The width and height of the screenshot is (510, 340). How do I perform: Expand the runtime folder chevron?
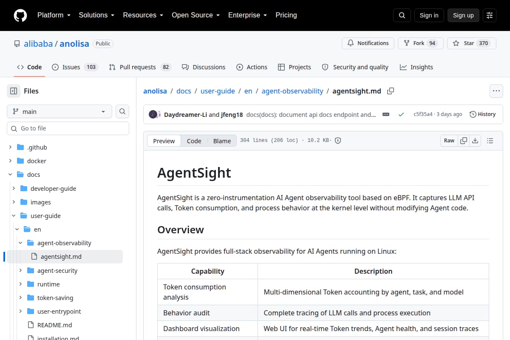click(x=20, y=284)
